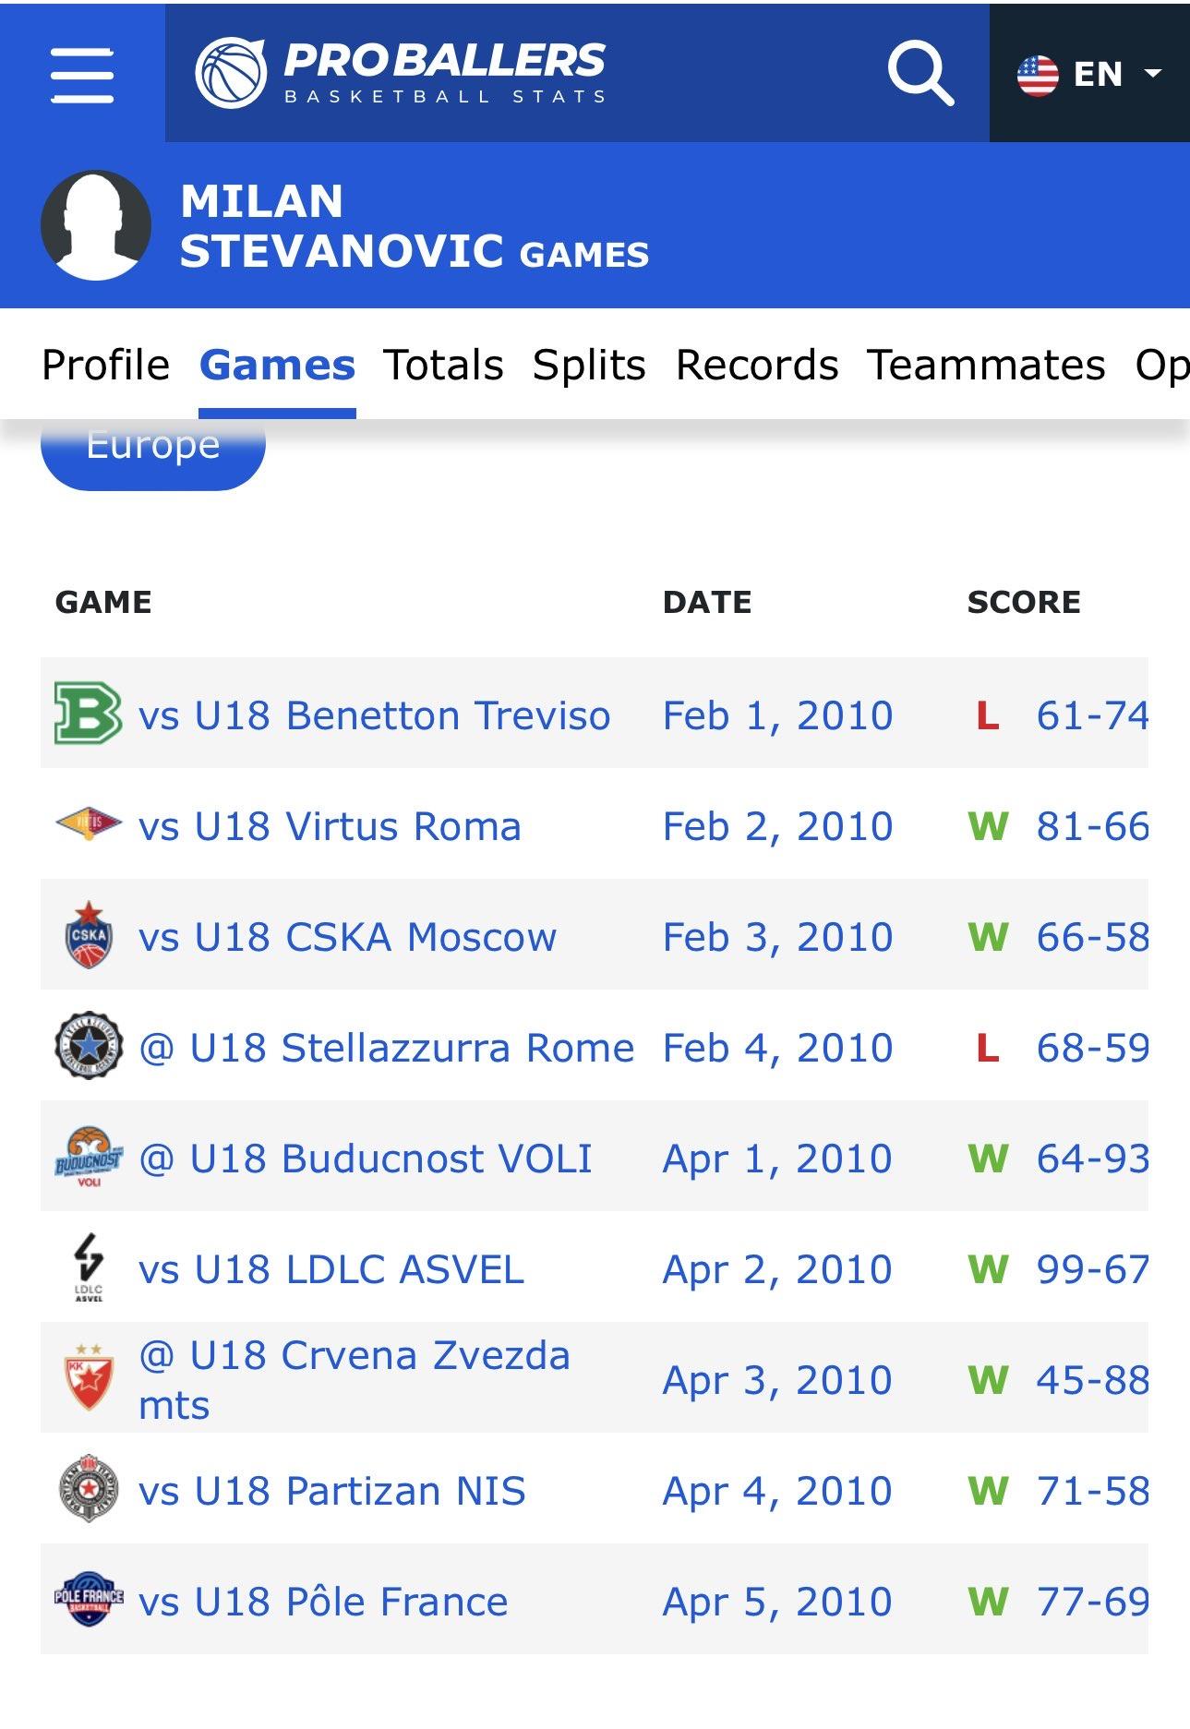Click the US flag language selector
The height and width of the screenshot is (1729, 1190).
point(1038,75)
